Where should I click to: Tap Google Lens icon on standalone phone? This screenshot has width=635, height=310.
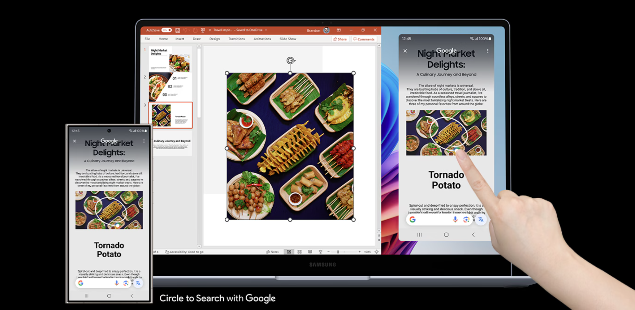click(126, 283)
